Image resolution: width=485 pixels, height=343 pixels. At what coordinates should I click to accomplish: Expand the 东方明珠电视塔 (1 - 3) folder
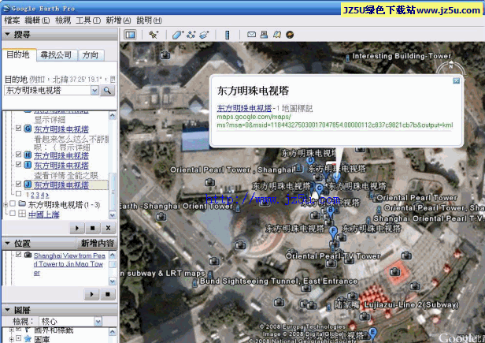(6, 204)
